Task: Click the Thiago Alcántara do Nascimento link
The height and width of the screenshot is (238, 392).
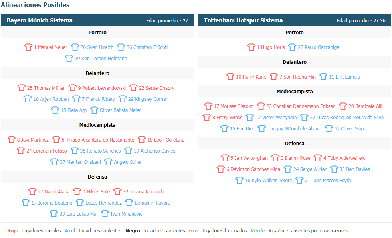Action: [x=98, y=140]
